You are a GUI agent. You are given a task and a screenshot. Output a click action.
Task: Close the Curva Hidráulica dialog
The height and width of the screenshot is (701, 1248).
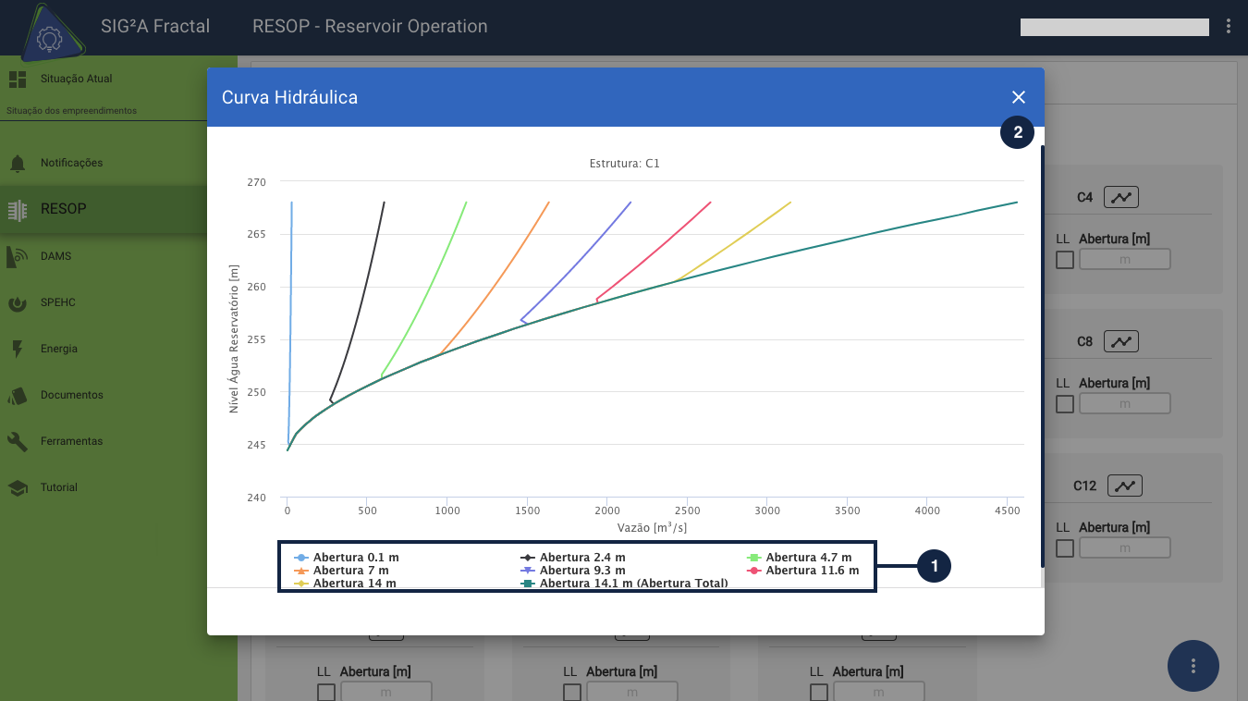click(1019, 97)
